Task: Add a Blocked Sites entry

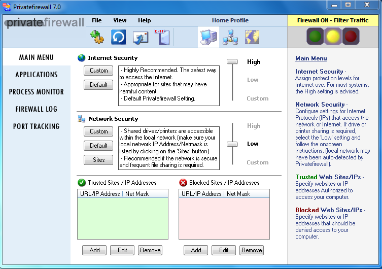Action: pos(196,250)
